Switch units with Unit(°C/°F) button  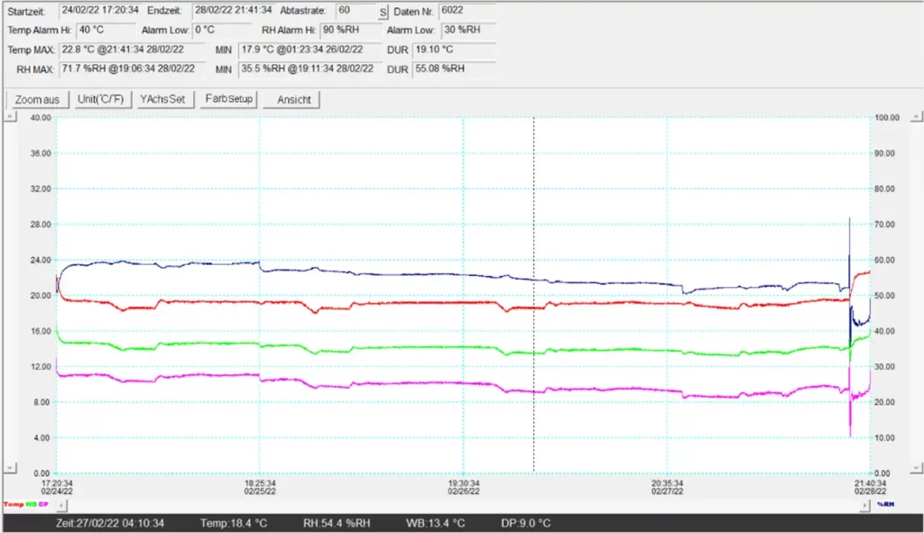pos(101,99)
